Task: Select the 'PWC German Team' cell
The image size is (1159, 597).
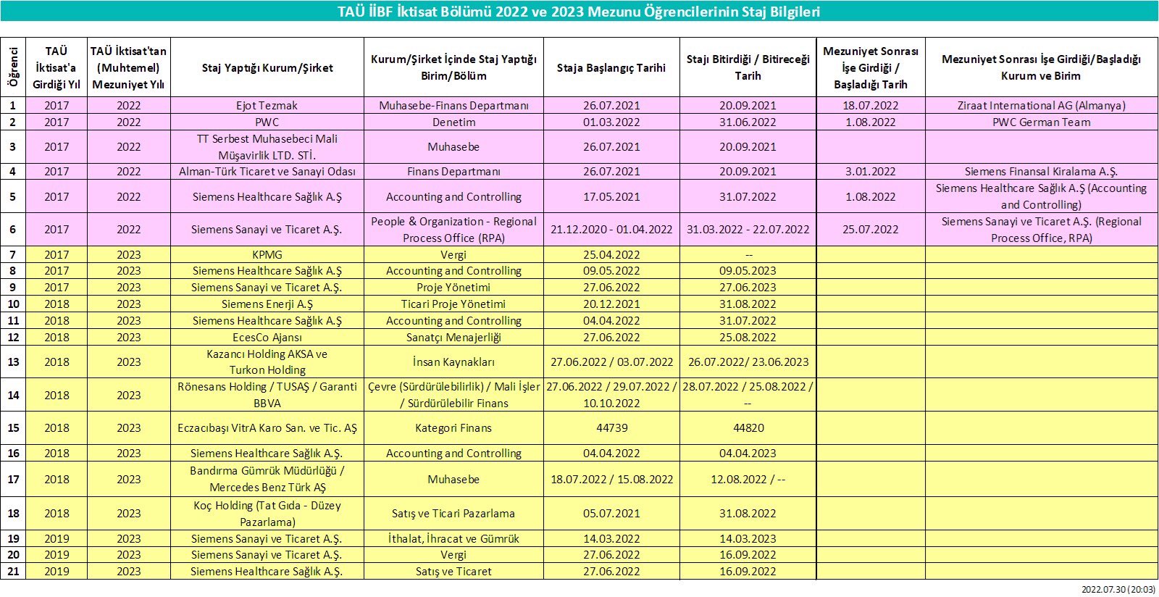Action: click(1041, 122)
